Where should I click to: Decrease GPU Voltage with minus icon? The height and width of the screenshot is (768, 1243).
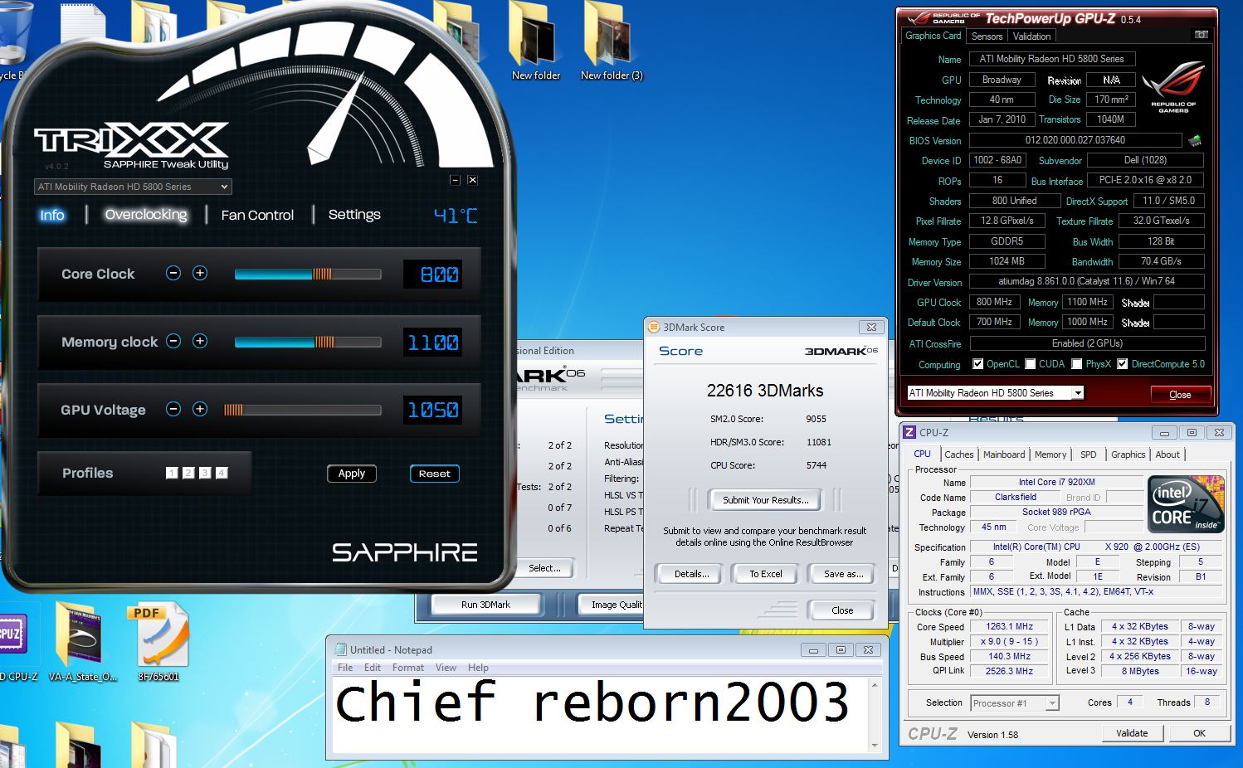click(x=173, y=409)
